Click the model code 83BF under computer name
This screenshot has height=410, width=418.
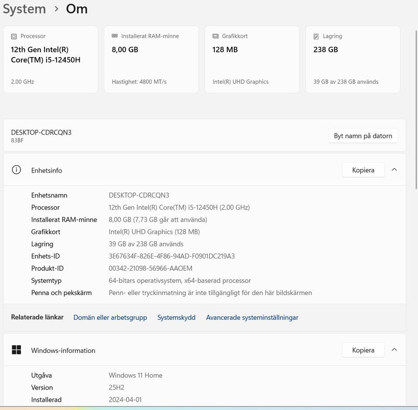[x=17, y=141]
